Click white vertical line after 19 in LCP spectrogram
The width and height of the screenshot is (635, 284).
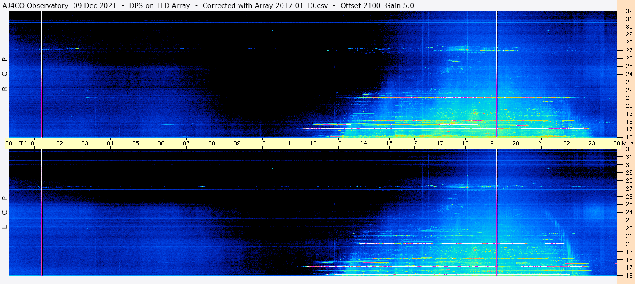coord(496,212)
